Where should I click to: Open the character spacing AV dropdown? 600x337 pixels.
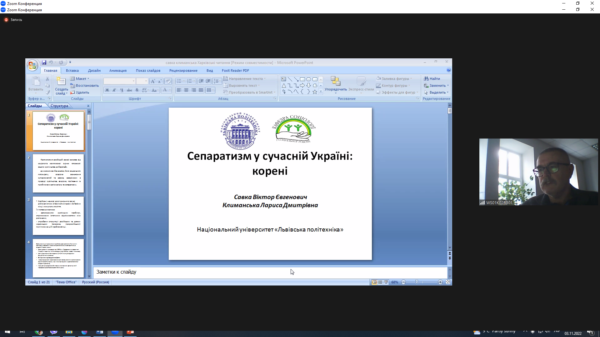click(x=145, y=90)
